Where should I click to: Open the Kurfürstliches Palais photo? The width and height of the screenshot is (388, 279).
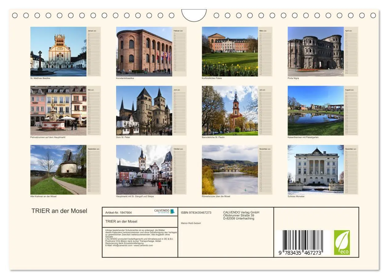pyautogui.click(x=230, y=51)
